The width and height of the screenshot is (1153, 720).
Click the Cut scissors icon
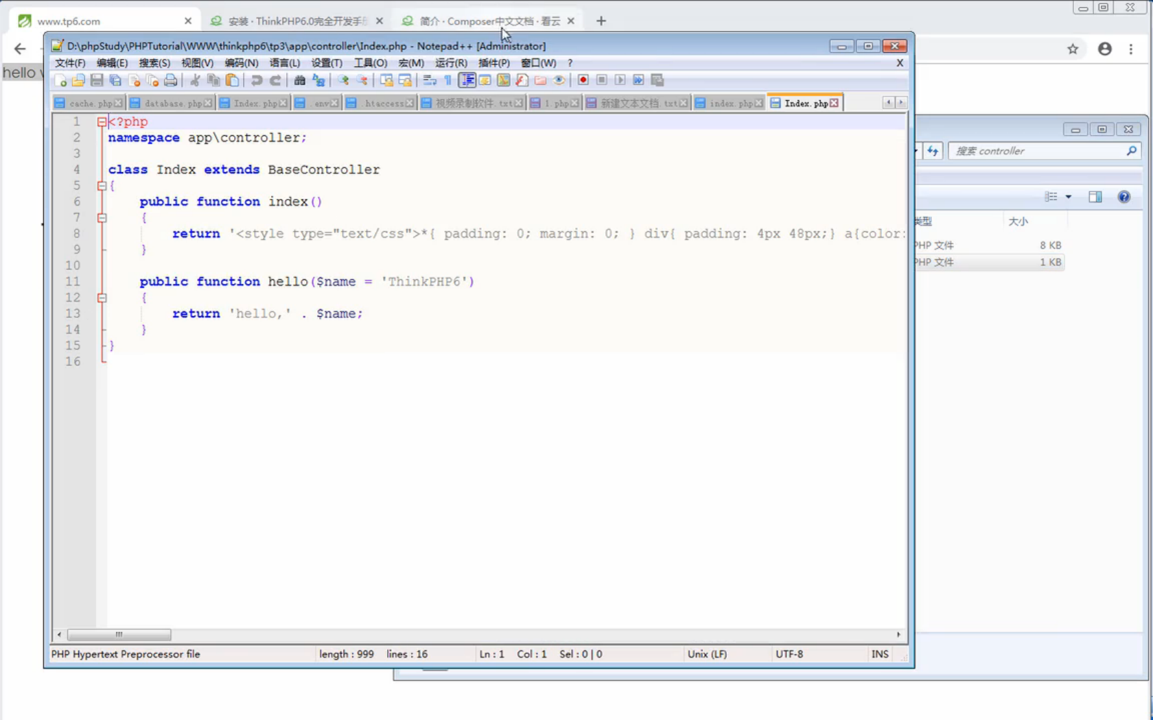click(x=195, y=80)
